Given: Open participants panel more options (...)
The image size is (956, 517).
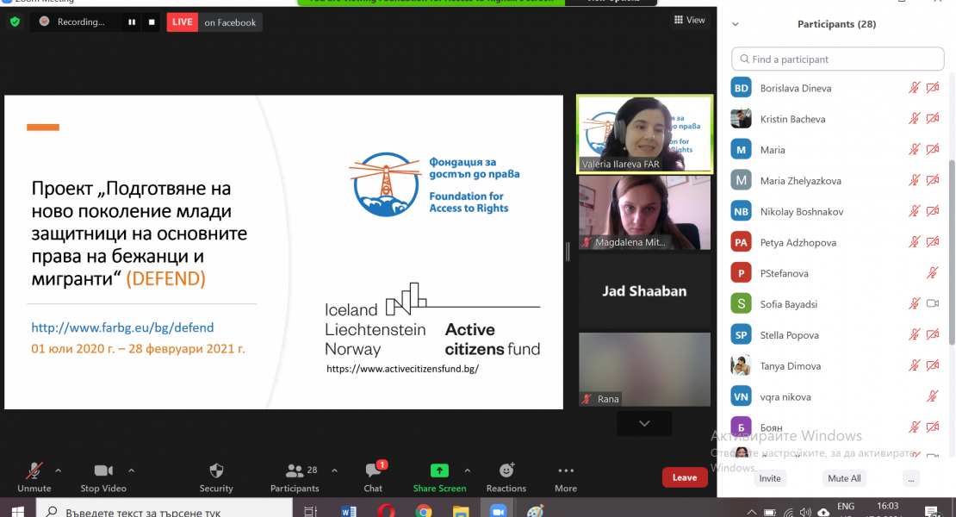Looking at the screenshot, I should [x=911, y=478].
